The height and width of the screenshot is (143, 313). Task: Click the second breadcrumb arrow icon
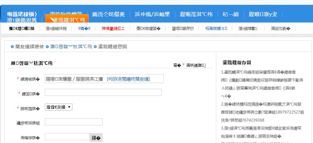[47, 47]
